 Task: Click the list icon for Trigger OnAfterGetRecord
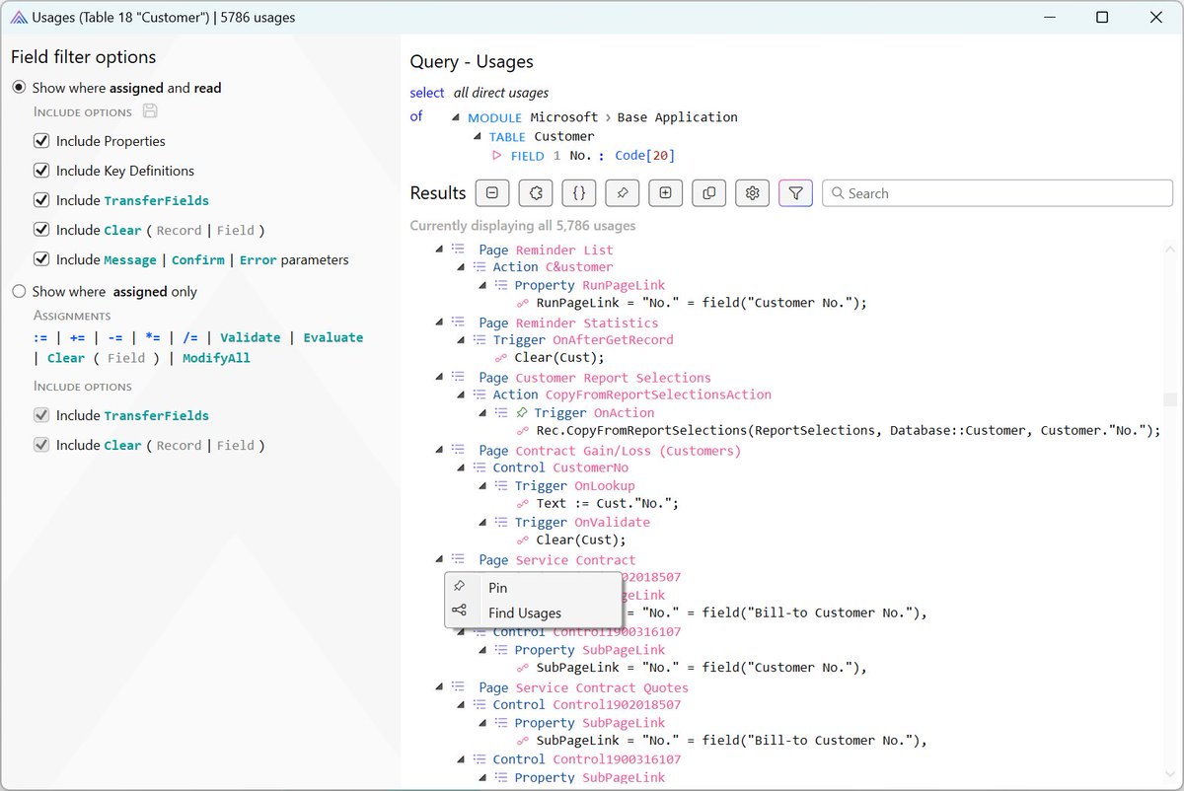[480, 339]
